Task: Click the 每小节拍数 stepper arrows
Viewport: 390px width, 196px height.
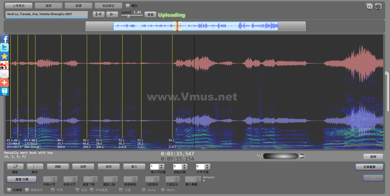Action: 161,167
